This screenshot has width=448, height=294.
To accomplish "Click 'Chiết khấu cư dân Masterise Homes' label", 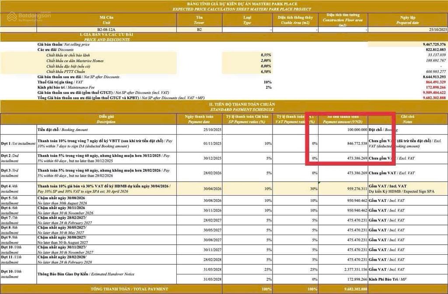I will pyautogui.click(x=75, y=61).
